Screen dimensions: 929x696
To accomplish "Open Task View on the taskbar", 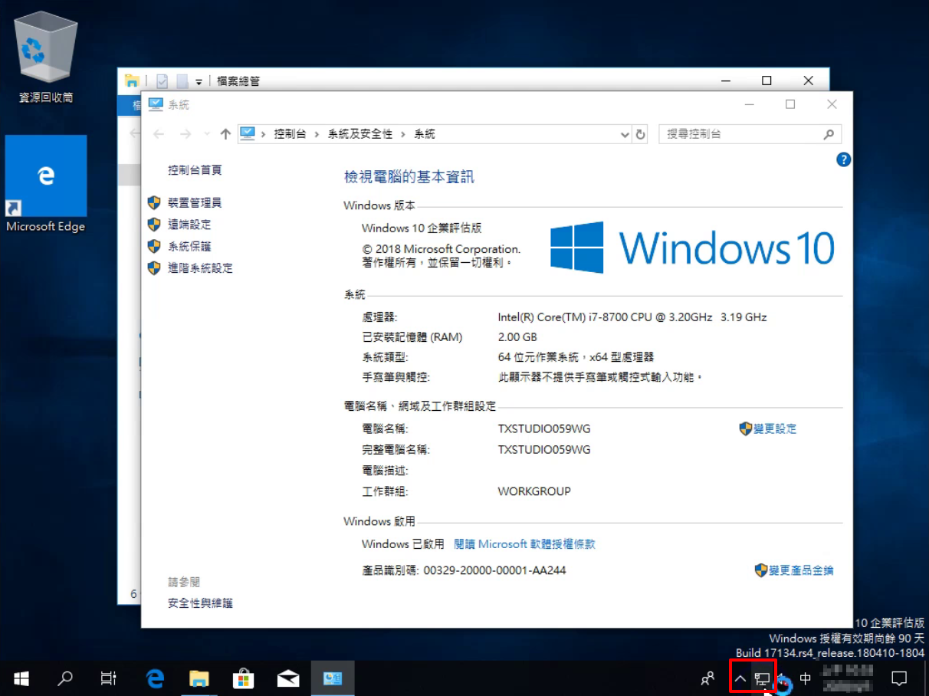I will 109,678.
